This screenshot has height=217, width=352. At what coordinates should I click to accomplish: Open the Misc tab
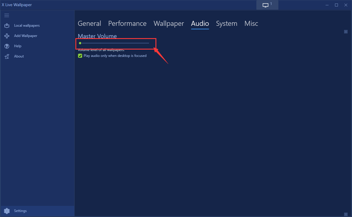point(251,23)
